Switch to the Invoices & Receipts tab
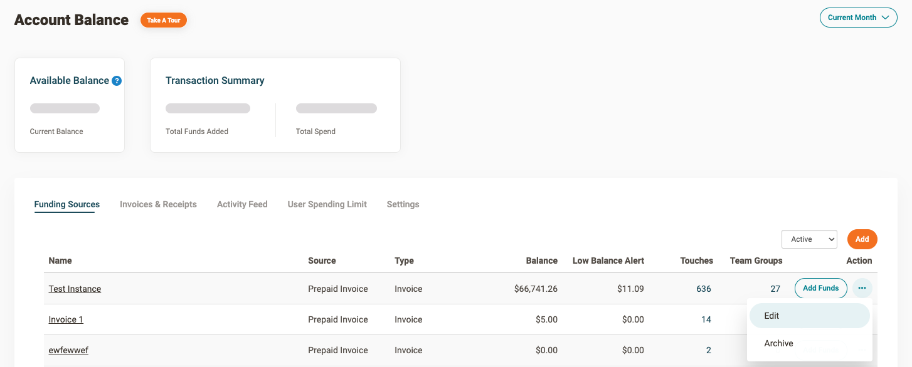 [158, 204]
